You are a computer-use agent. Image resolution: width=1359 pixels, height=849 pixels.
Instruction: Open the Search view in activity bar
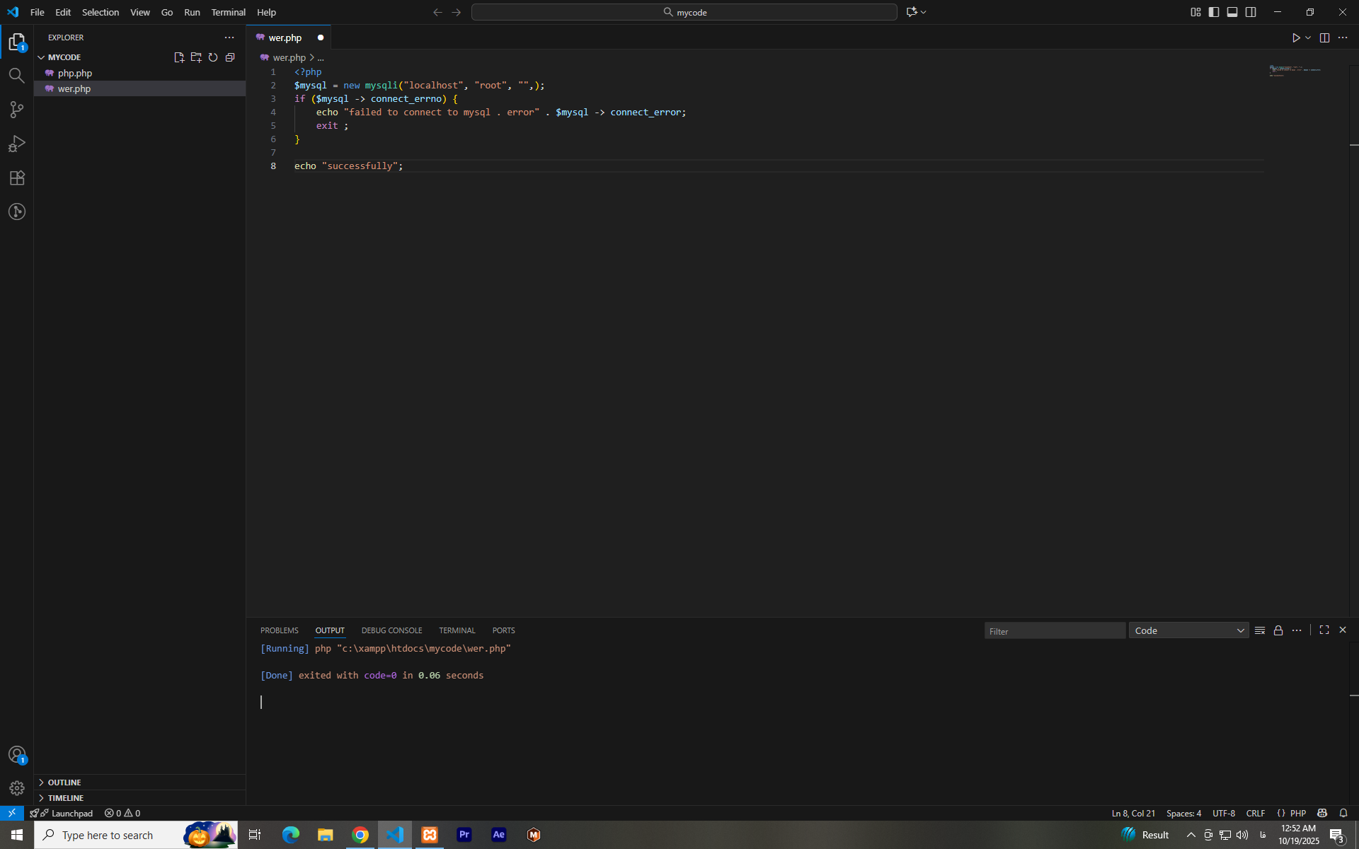(17, 76)
